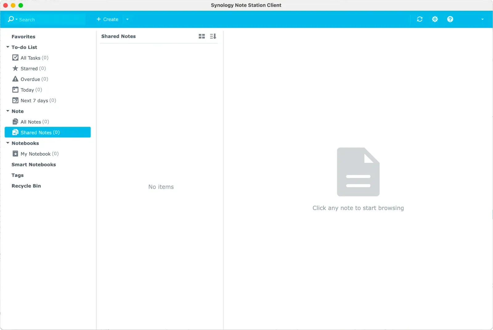This screenshot has height=330, width=493.
Task: Open settings via the gear icon
Action: tap(435, 19)
